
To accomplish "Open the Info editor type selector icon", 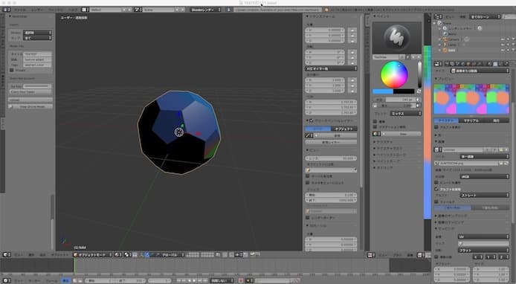I will coord(6,10).
